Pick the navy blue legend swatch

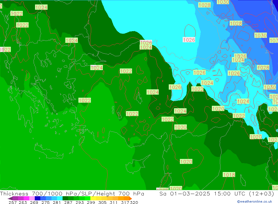tap(38, 198)
